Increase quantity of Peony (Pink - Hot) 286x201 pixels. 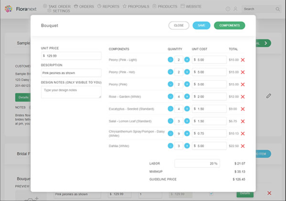tap(187, 72)
